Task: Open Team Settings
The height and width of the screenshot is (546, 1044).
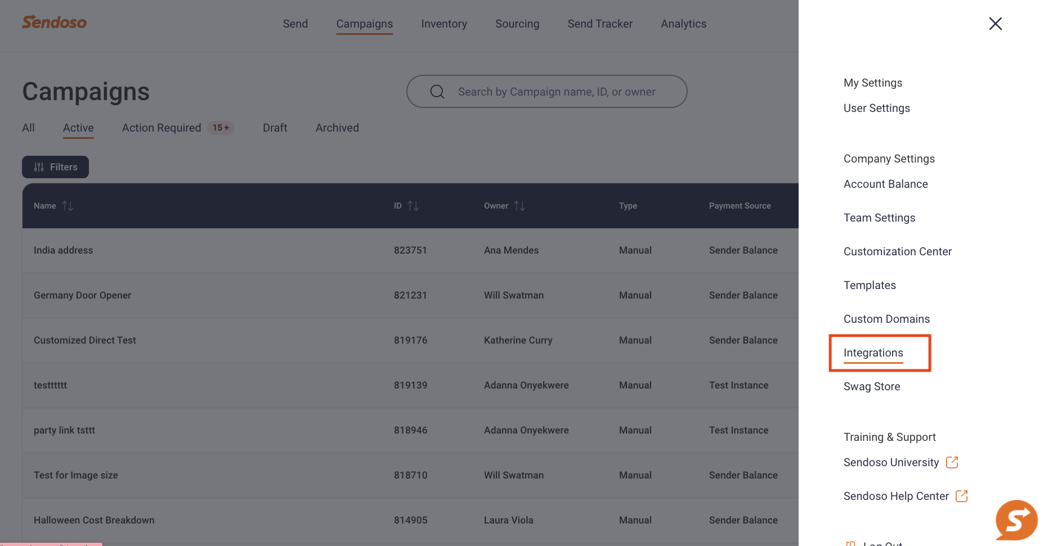Action: pos(880,218)
